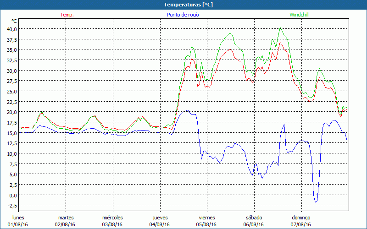Screen dimensions: 367x229
Task: Click the °C unit label above the axis
Action: (14, 21)
